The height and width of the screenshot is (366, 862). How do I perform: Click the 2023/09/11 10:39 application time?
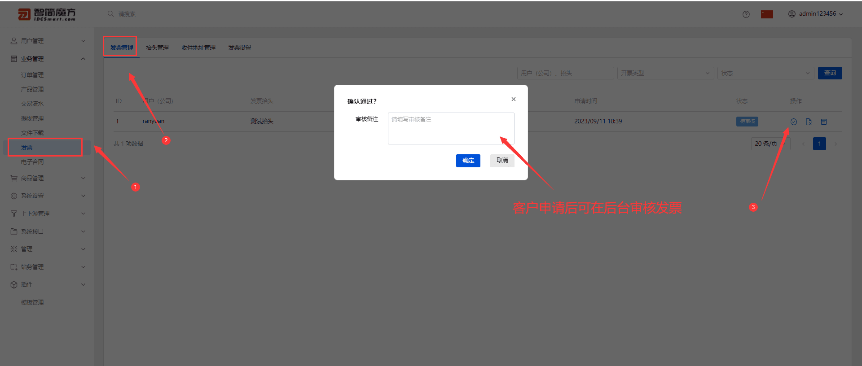pyautogui.click(x=598, y=121)
